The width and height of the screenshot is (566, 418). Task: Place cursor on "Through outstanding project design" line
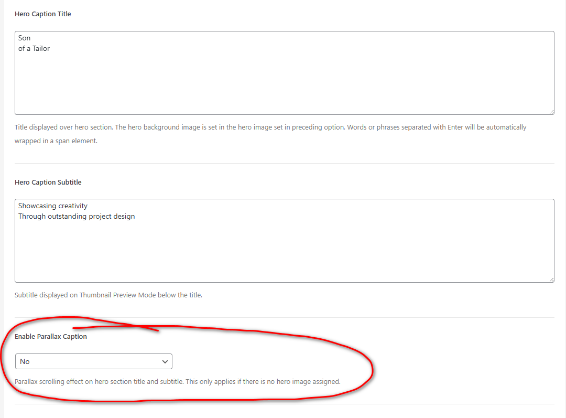click(77, 216)
